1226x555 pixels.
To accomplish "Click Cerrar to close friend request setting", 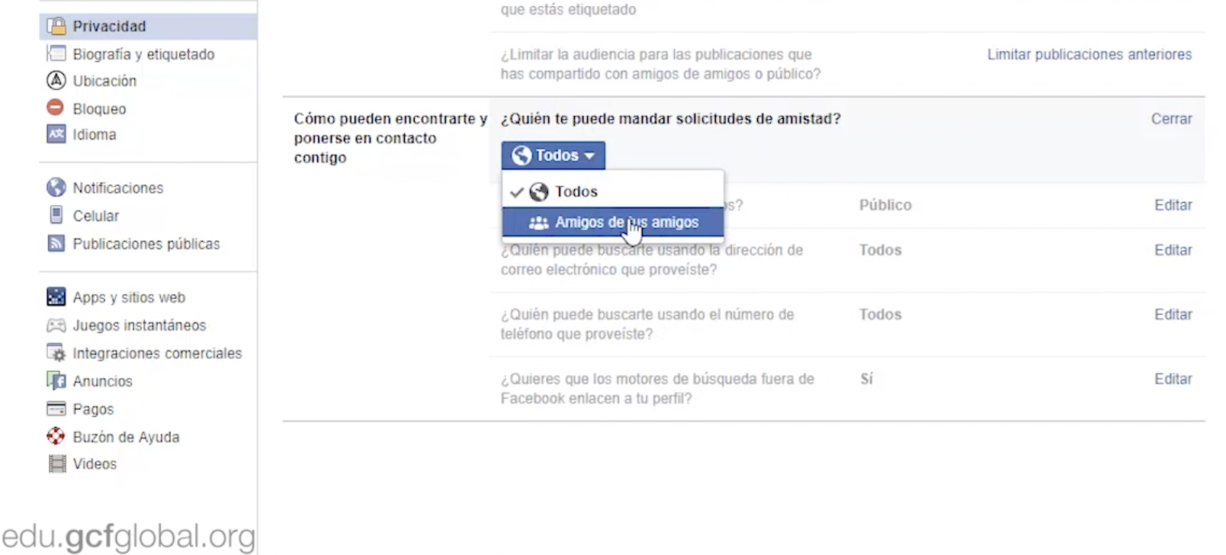I will click(1171, 119).
